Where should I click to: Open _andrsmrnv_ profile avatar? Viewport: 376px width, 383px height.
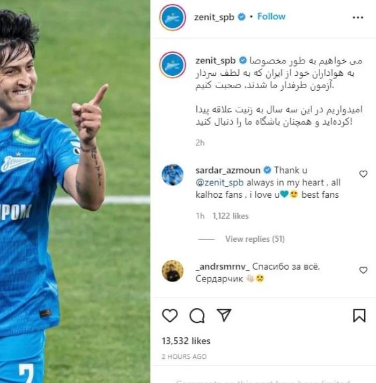(x=173, y=271)
